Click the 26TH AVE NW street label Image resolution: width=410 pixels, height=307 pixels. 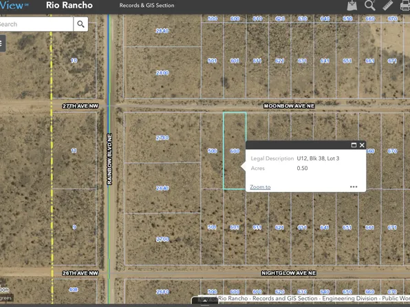tap(80, 273)
